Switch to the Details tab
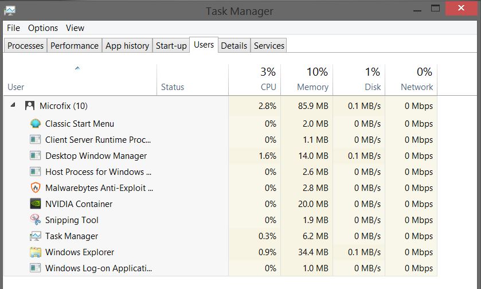This screenshot has height=289, width=481. (x=234, y=46)
